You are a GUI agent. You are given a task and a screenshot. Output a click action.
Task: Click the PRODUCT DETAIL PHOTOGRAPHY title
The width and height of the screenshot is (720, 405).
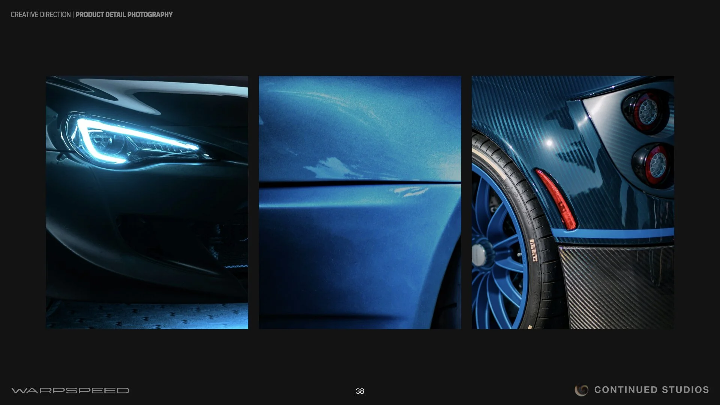click(124, 15)
